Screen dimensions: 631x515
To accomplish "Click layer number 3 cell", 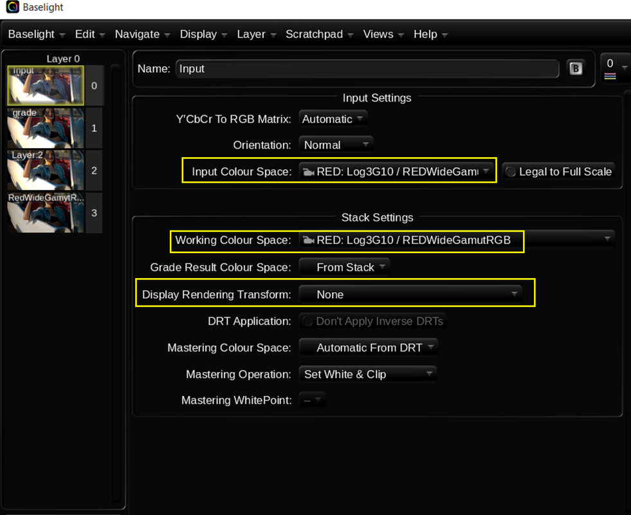I will click(94, 212).
